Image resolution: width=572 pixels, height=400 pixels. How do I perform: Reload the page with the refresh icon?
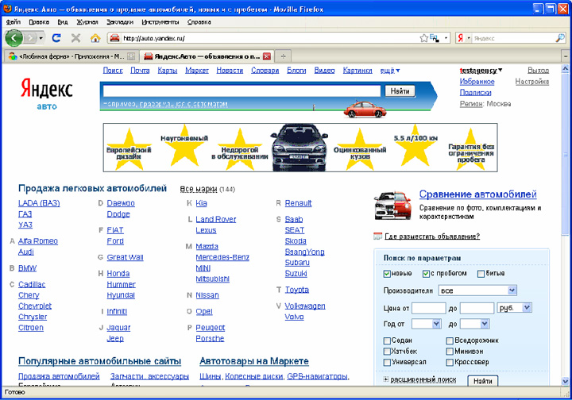[x=56, y=37]
